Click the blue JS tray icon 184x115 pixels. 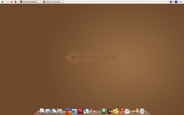coord(176,2)
